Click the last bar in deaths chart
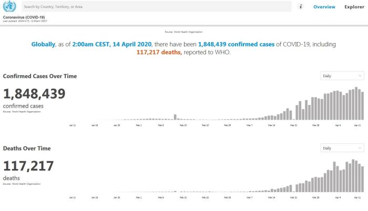The image size is (368, 211). [x=362, y=180]
